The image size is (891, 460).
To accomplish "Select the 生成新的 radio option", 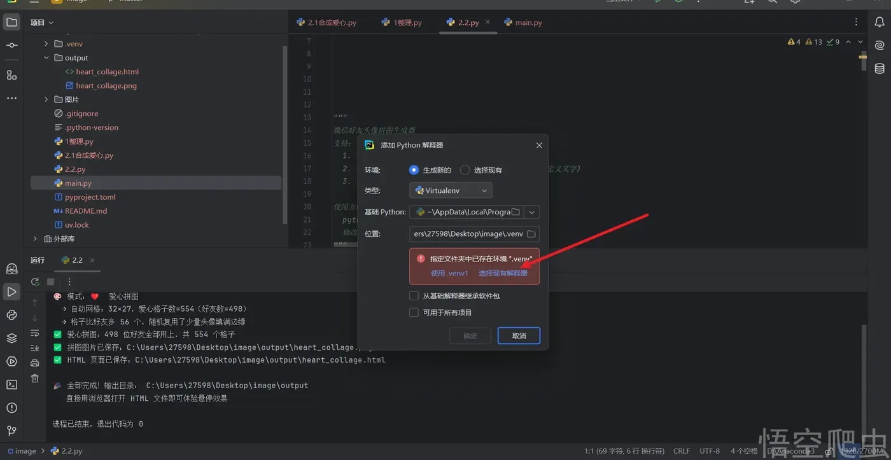I will (414, 170).
